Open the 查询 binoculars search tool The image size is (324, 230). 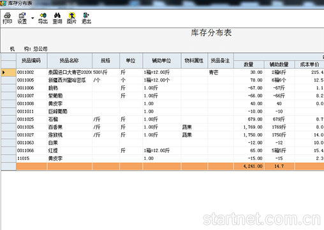(x=57, y=18)
